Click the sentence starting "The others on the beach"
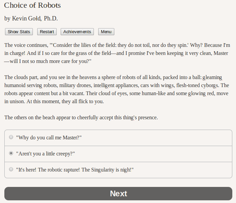This screenshot has width=236, height=203. pyautogui.click(x=81, y=117)
